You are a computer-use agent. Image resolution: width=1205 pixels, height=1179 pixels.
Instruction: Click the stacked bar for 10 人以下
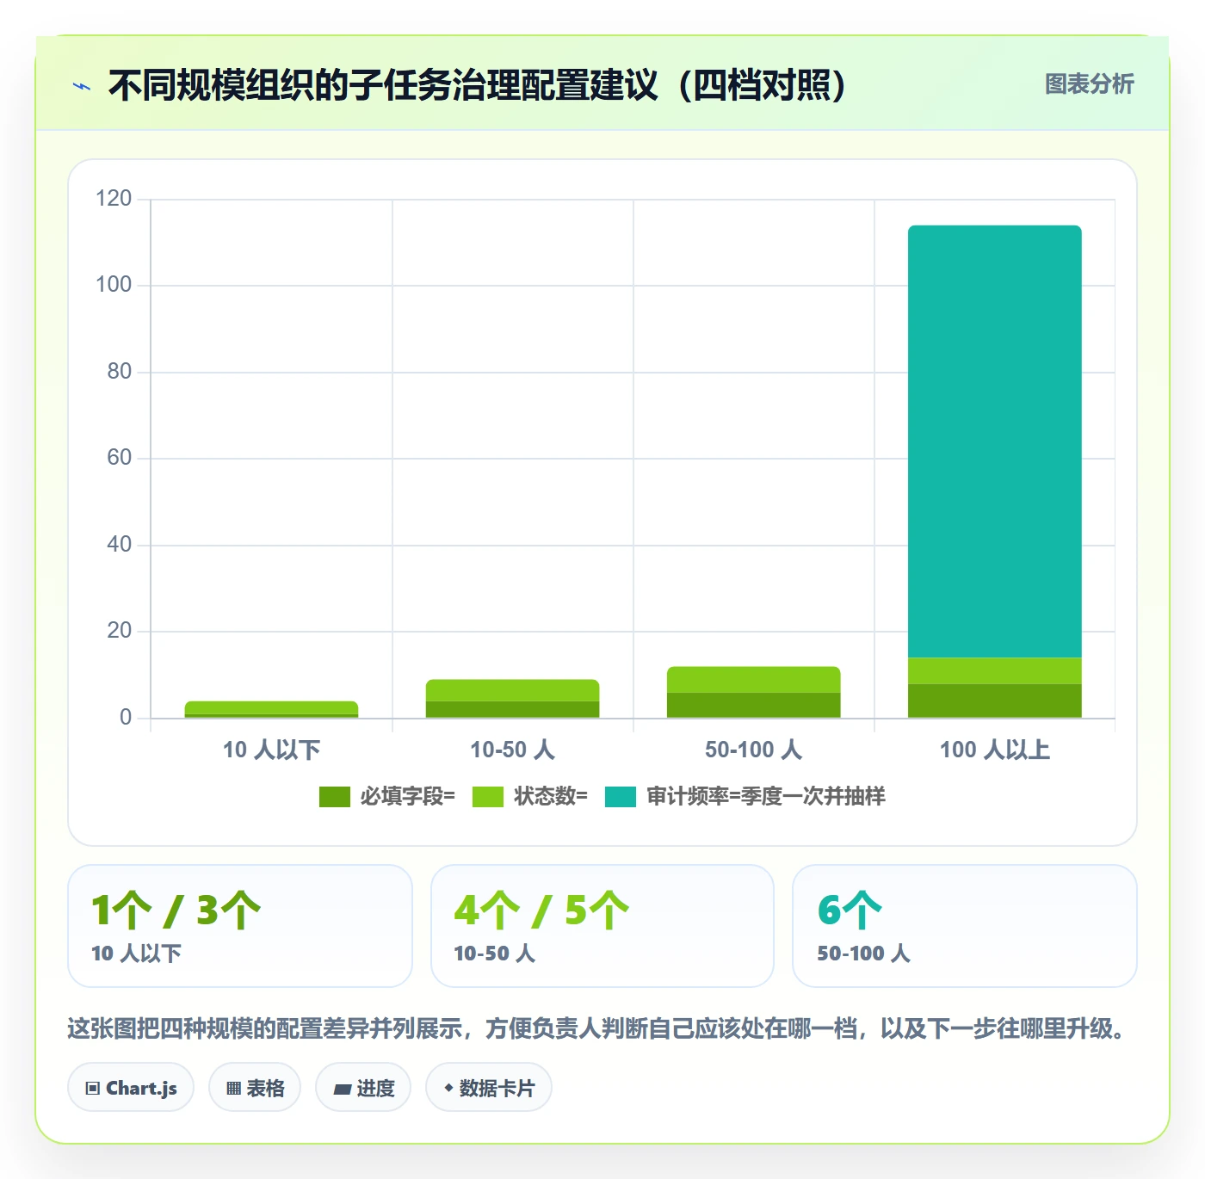pos(272,709)
